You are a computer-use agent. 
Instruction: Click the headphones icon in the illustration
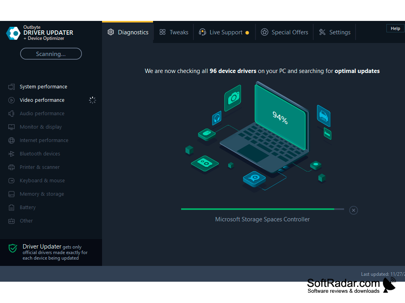point(217,118)
